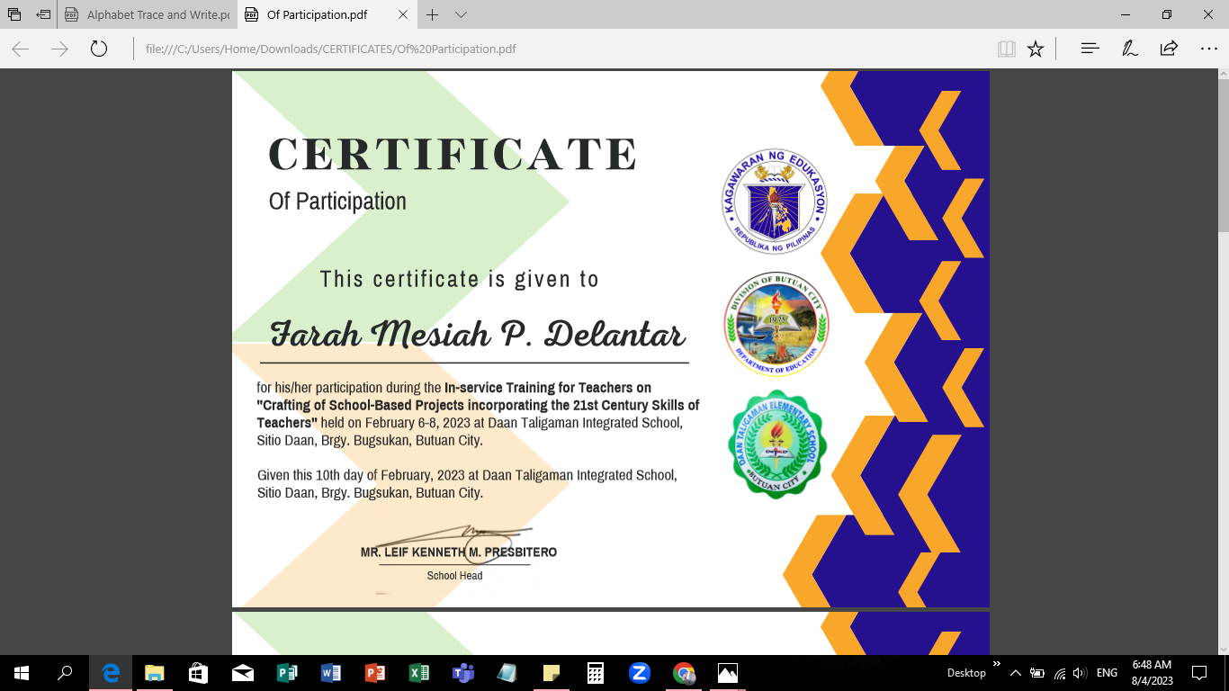Screen dimensions: 1229x691
Task: Open the volume control in tray
Action: (1081, 673)
